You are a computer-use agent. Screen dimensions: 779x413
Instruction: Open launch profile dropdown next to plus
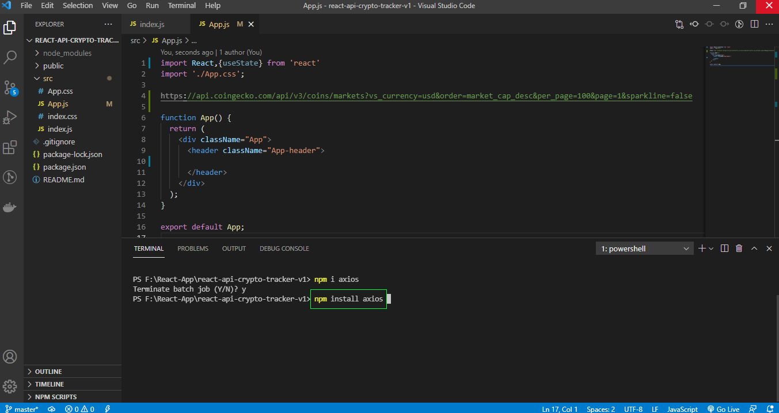[711, 248]
